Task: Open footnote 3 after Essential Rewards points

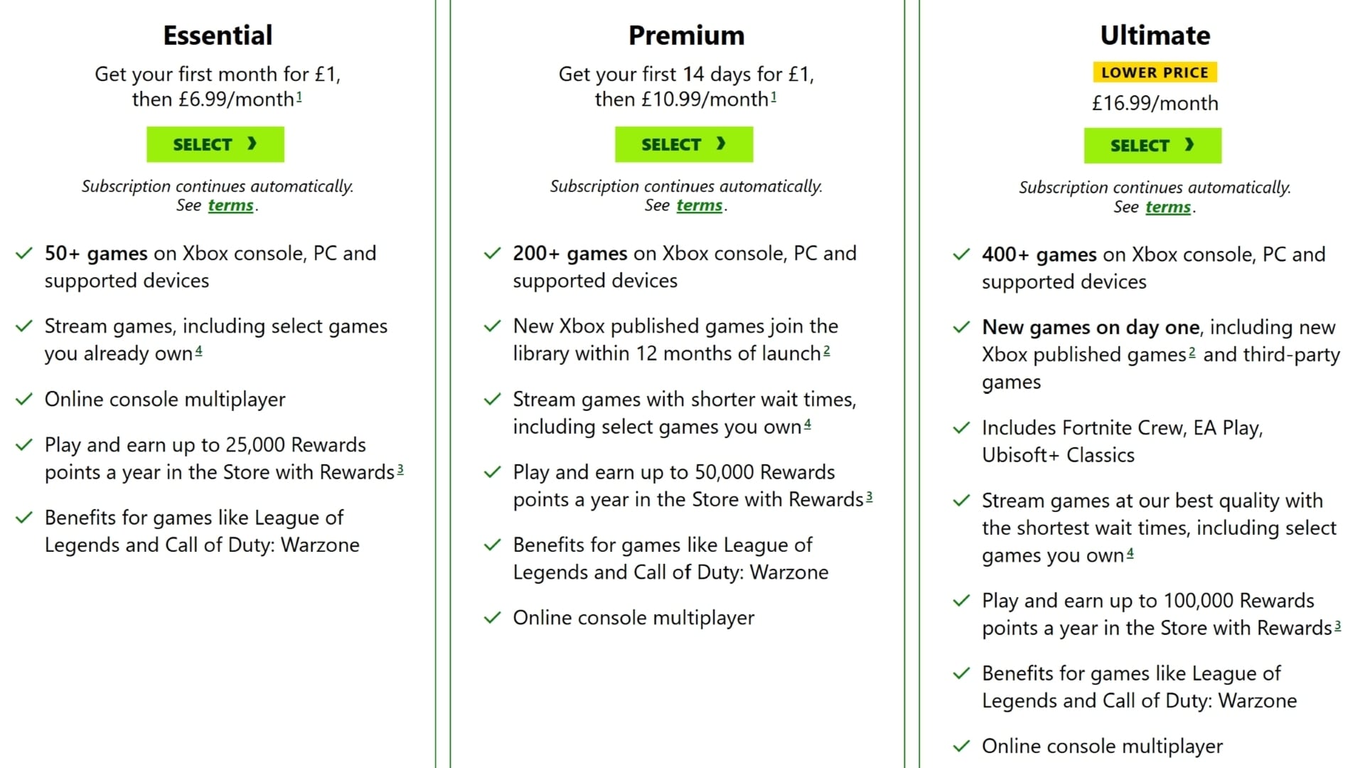Action: point(400,469)
